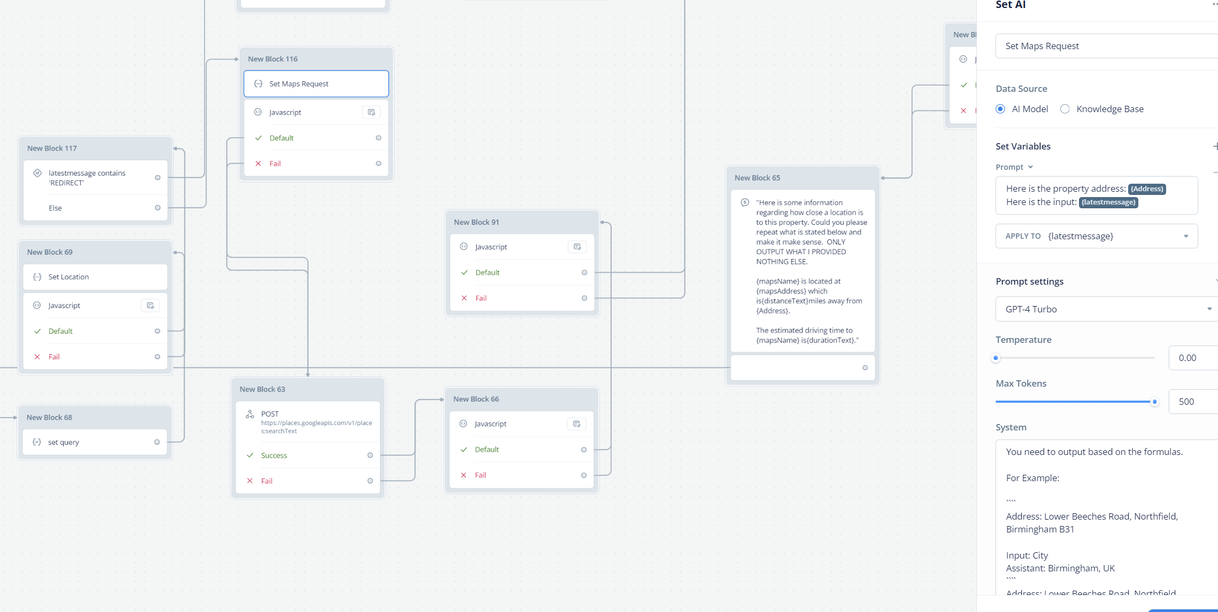This screenshot has height=612, width=1218.
Task: Open Javascript code editor in Block 116
Action: click(x=371, y=112)
